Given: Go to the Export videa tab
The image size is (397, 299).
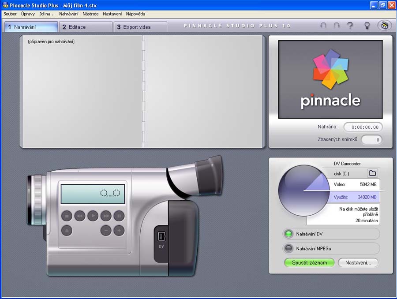Looking at the screenshot, I should tap(140, 27).
